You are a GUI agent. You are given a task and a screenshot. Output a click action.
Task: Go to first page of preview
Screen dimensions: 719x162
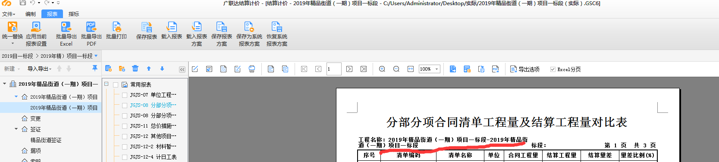point(304,69)
